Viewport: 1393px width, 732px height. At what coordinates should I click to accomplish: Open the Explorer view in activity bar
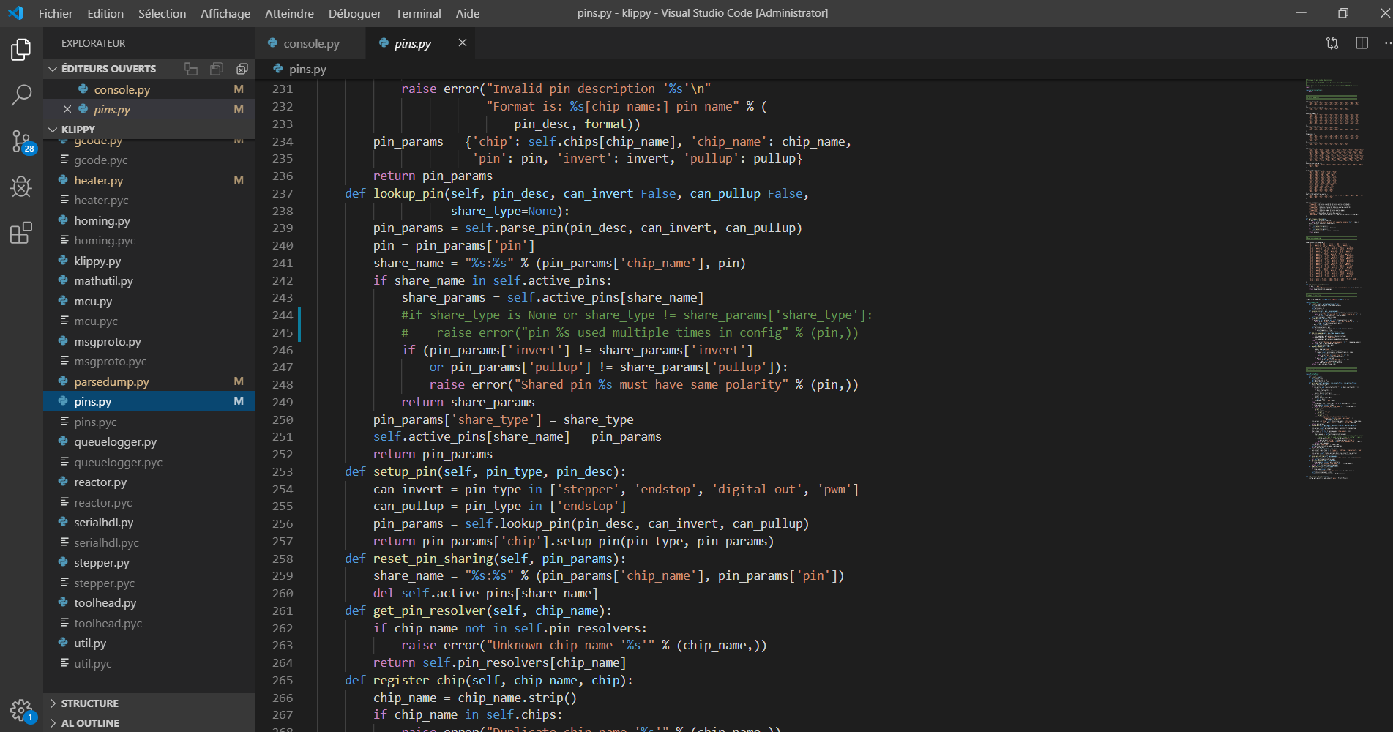tap(20, 49)
